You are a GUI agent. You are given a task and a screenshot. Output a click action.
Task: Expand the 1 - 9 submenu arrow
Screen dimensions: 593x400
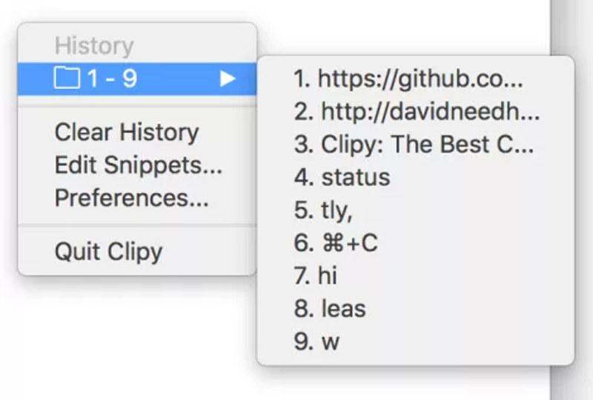[228, 79]
